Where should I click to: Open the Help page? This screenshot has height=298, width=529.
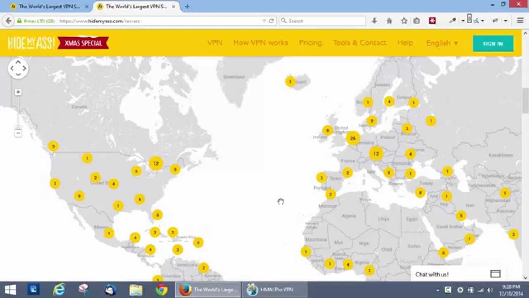coord(405,43)
